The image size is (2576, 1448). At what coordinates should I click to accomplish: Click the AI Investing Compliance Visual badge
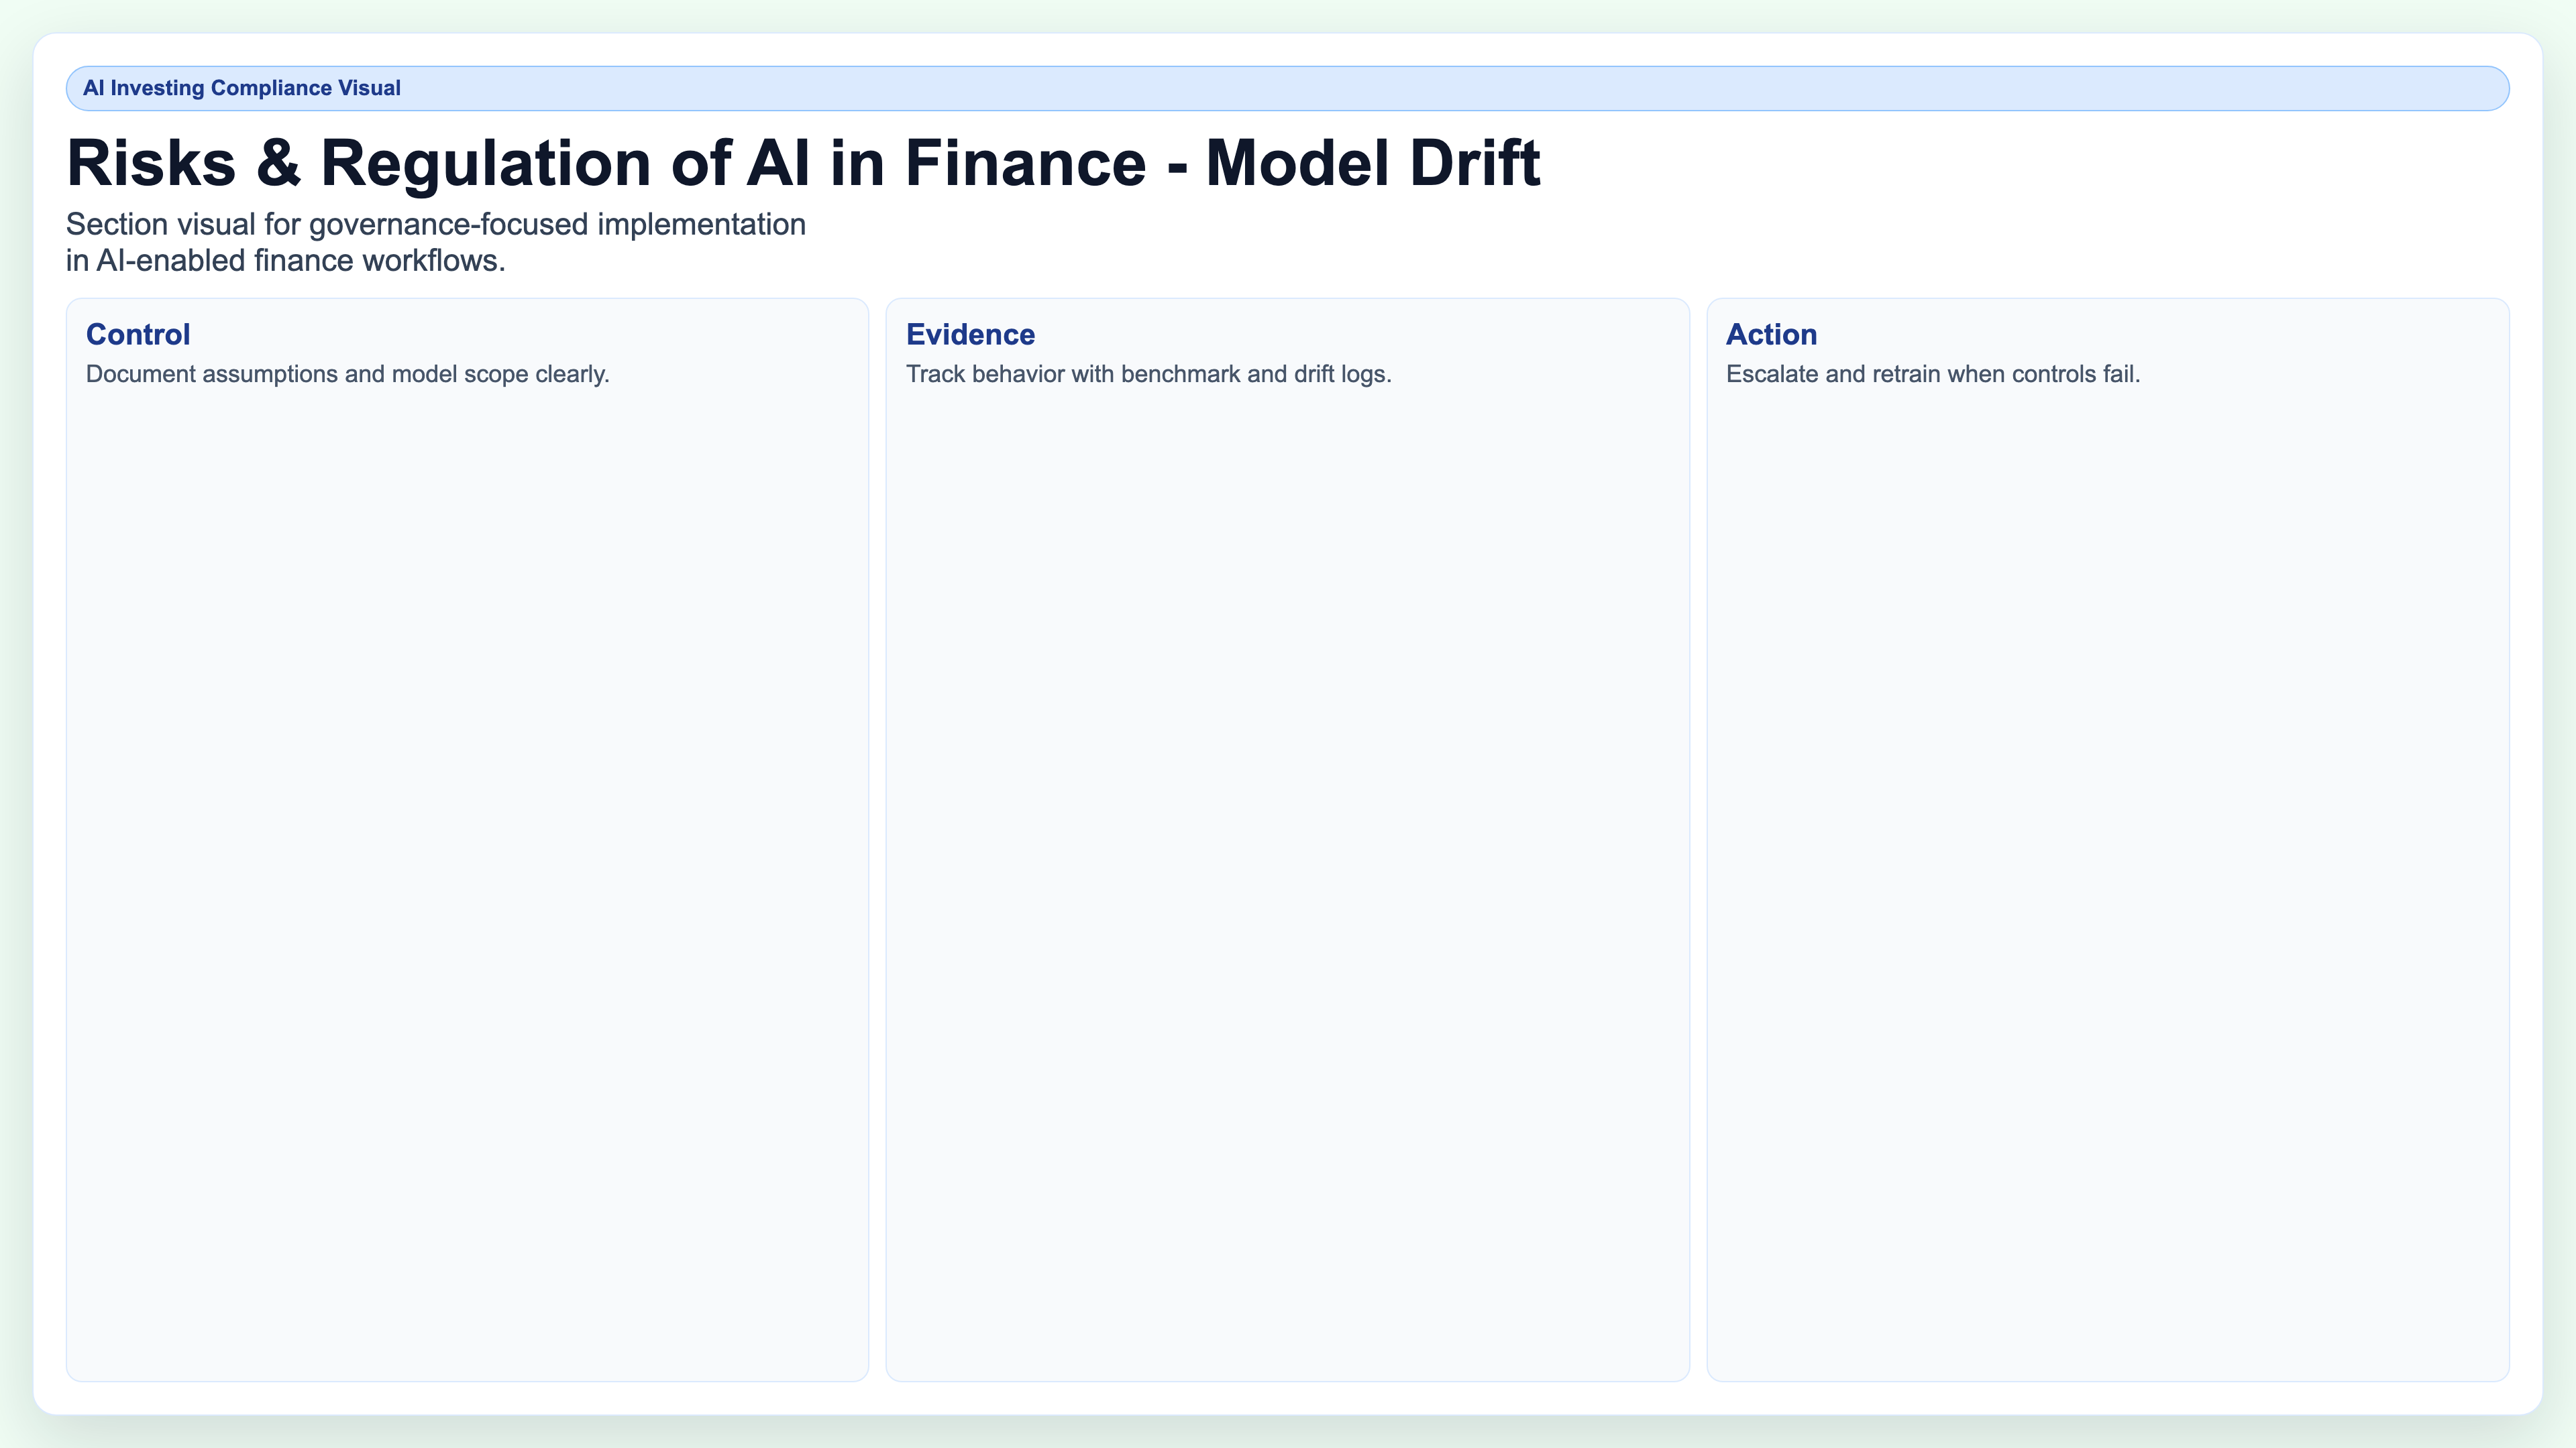coord(242,88)
